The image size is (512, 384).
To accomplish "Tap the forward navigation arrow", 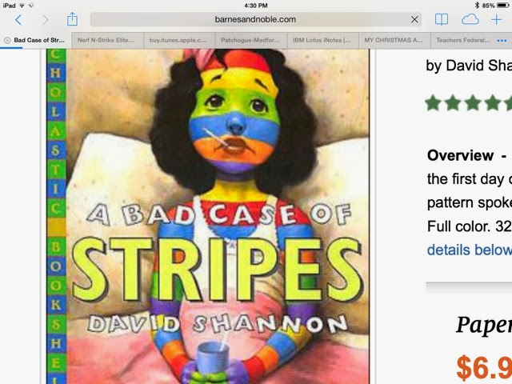I will click(46, 20).
